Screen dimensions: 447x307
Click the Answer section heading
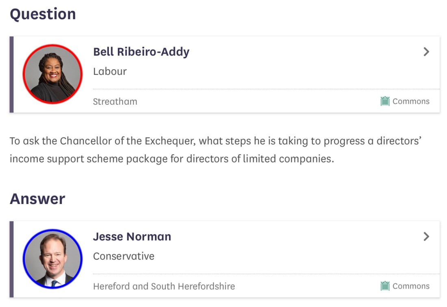pos(37,199)
